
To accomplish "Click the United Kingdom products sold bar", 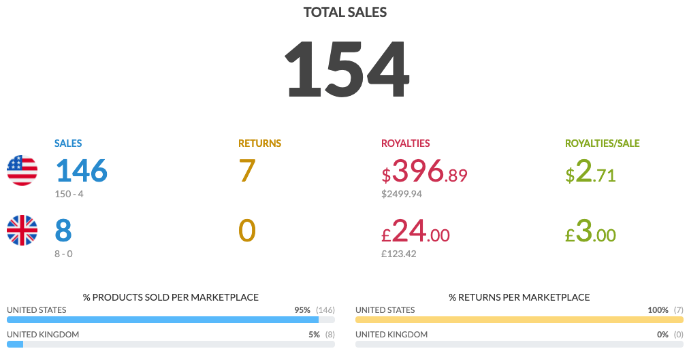I will point(170,344).
